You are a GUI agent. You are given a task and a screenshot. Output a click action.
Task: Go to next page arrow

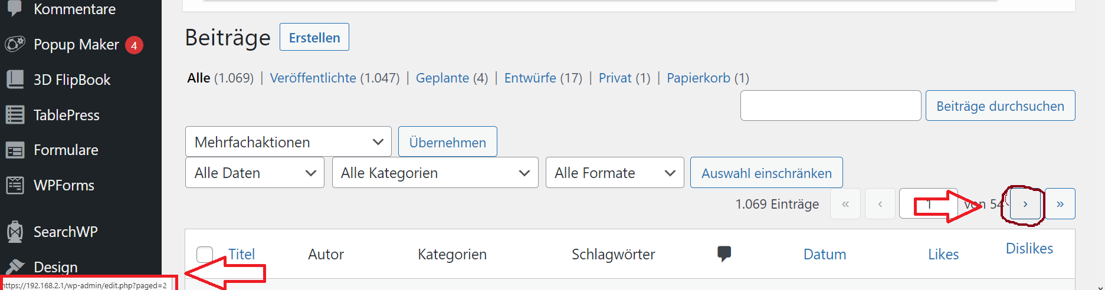[x=1025, y=204]
